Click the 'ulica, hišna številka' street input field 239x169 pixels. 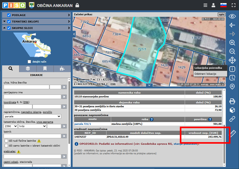(26, 87)
